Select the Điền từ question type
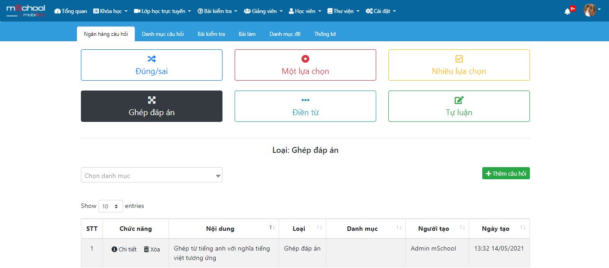This screenshot has height=268, width=609. pyautogui.click(x=305, y=106)
